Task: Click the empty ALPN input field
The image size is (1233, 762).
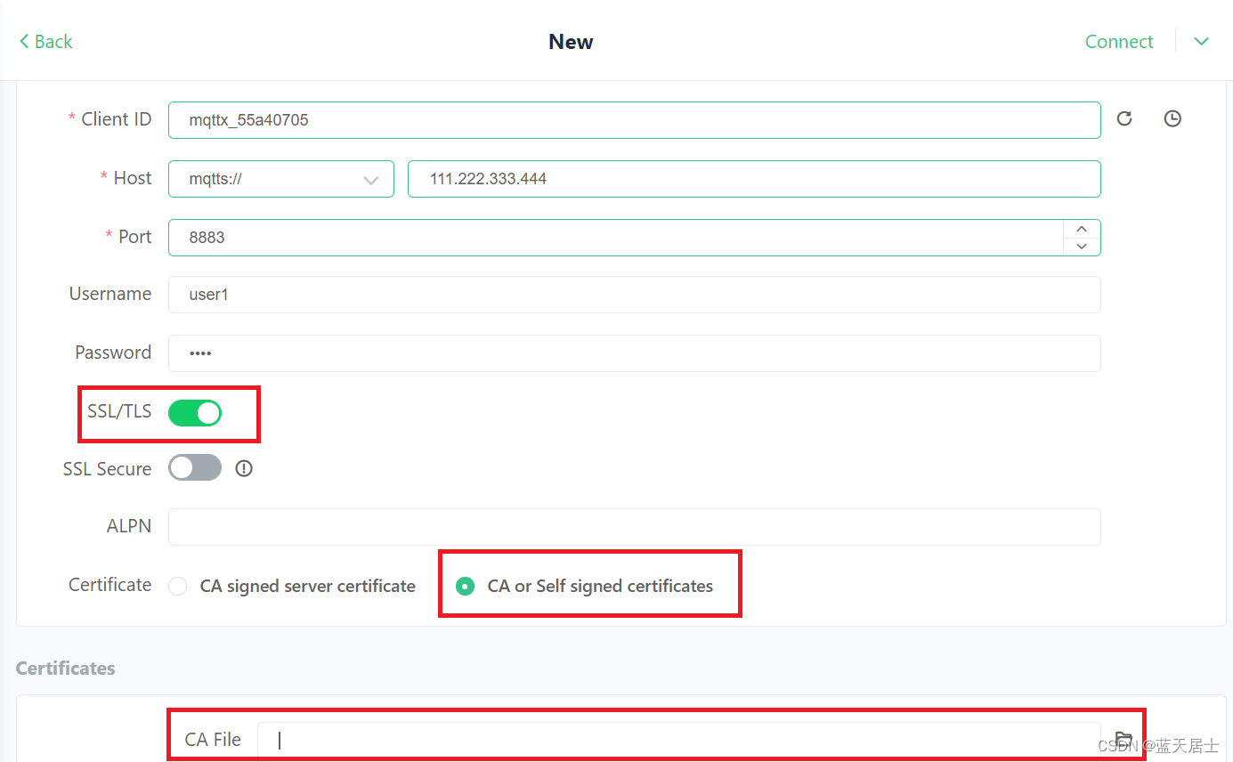Action: point(635,527)
